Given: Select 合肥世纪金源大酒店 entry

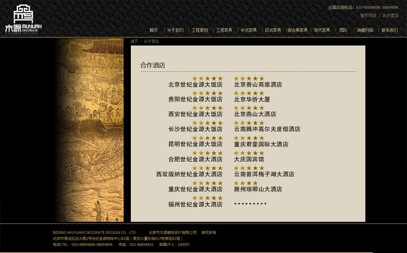Looking at the screenshot, I should coord(195,159).
